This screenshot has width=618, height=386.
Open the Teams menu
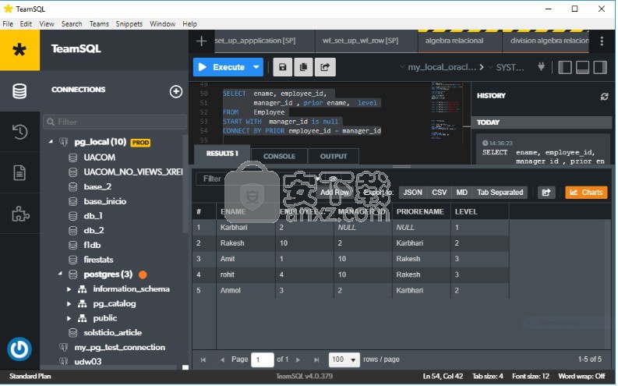coord(99,24)
